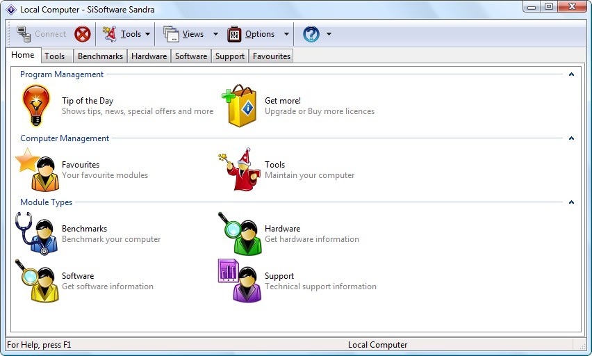Click 'Your favourite modules' description
Image resolution: width=592 pixels, height=356 pixels.
pos(105,175)
